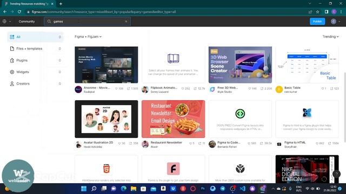The width and height of the screenshot is (346, 194).
Task: Open the Restaurant Newsletter Email Design thumbnail
Action: pos(173,119)
